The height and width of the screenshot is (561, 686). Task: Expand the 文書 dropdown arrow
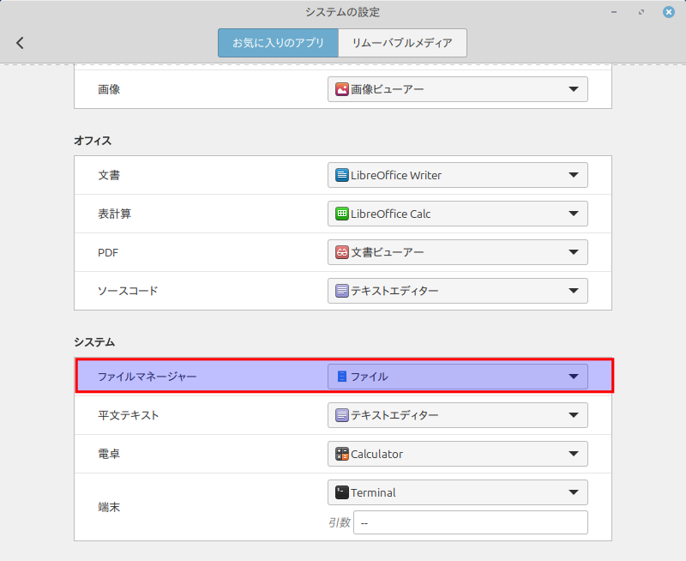[574, 175]
